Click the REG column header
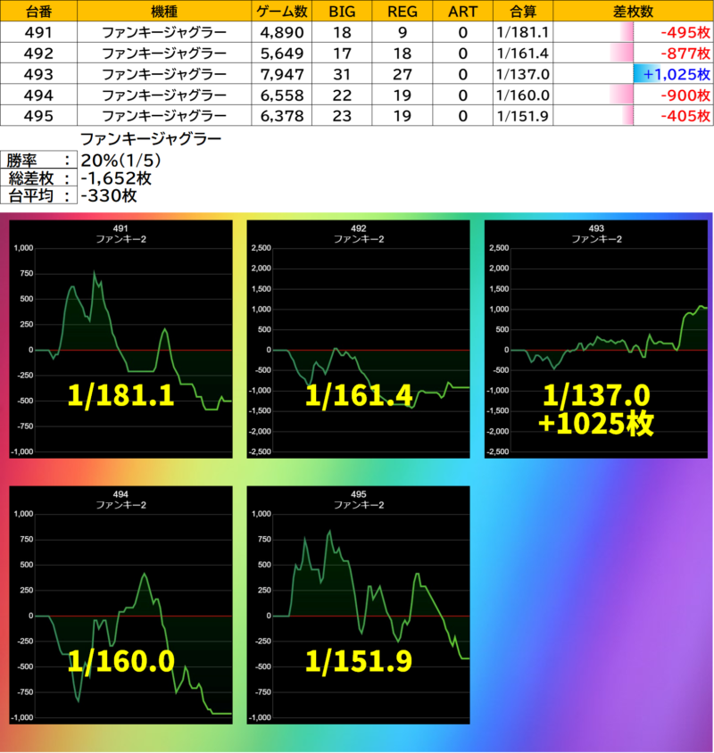Screen dimensions: 714x753 point(403,11)
